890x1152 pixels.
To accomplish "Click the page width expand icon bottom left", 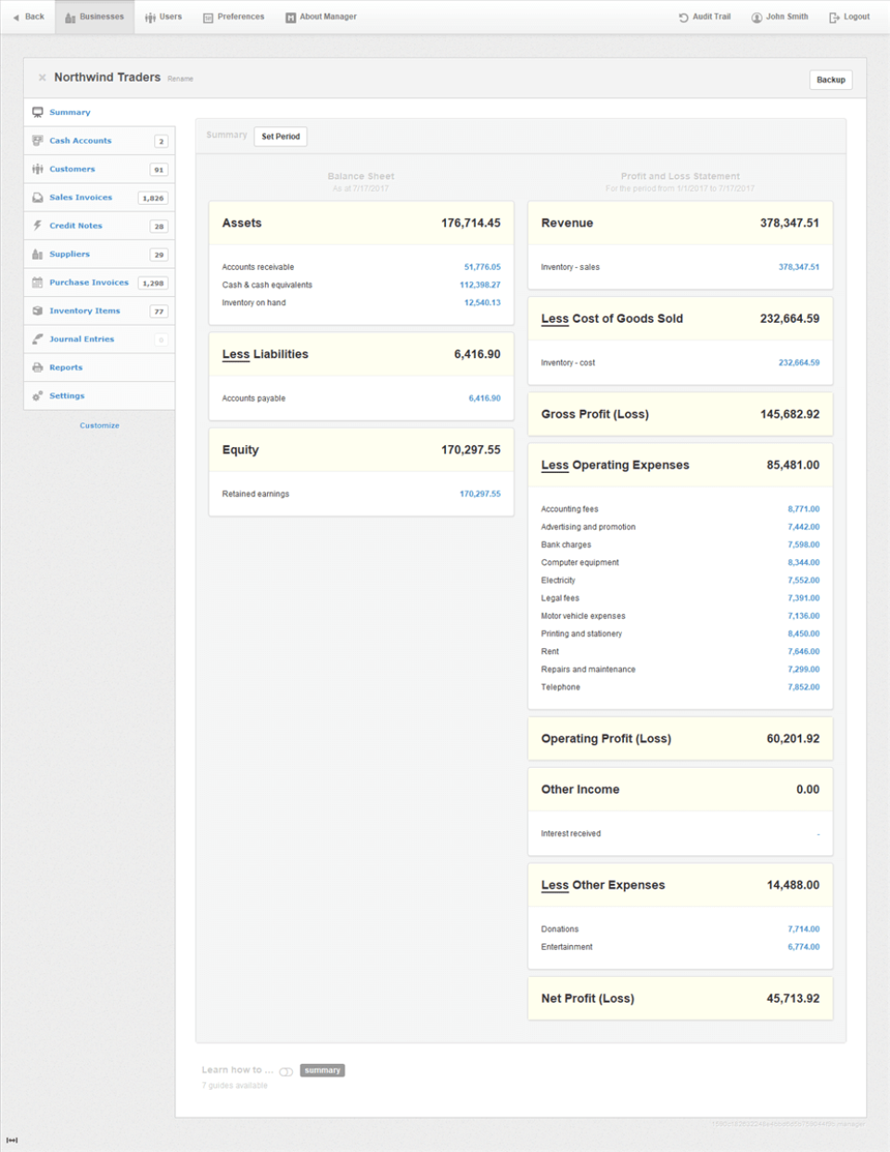I will pos(11,1140).
